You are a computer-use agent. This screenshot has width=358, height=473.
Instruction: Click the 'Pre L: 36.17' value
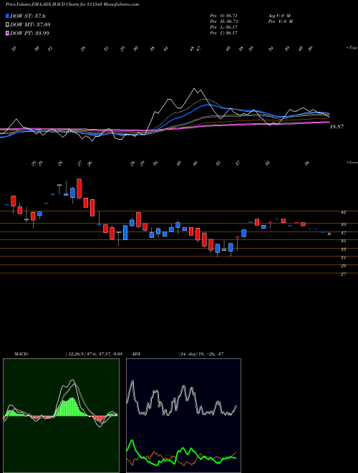[224, 27]
